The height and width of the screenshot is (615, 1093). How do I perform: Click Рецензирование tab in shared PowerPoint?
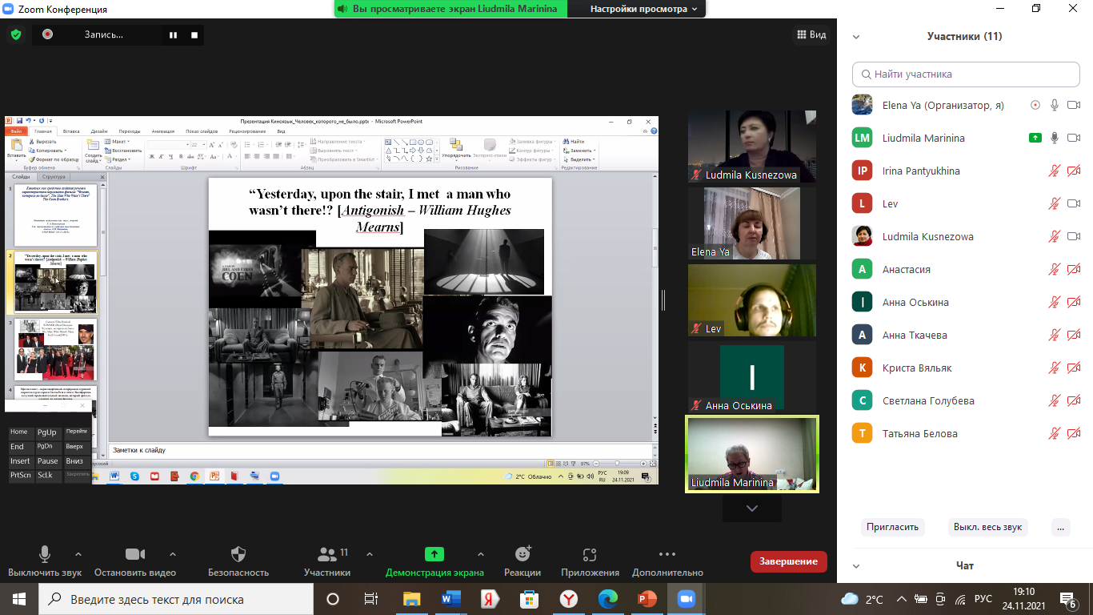click(247, 131)
